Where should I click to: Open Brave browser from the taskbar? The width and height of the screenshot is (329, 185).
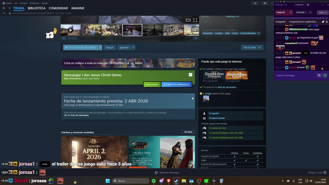click(x=169, y=181)
